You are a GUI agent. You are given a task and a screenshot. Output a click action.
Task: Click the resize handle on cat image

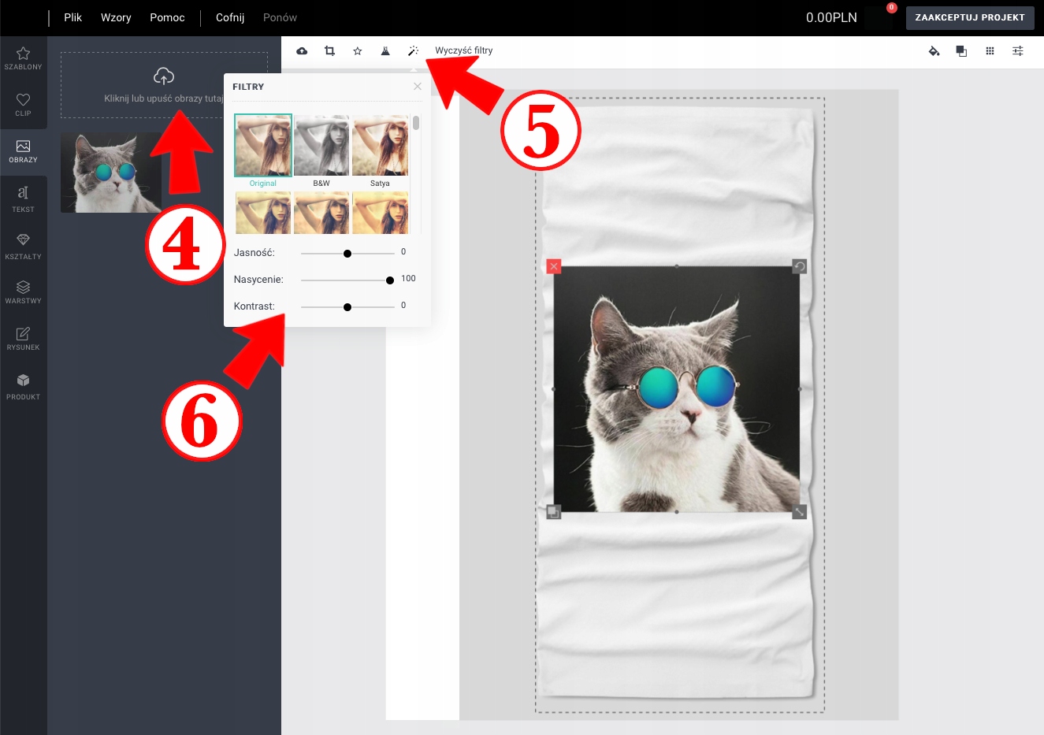coord(799,512)
